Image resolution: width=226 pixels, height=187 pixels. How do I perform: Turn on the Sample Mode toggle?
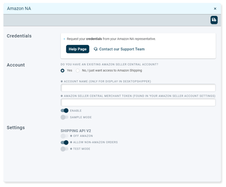(x=64, y=117)
